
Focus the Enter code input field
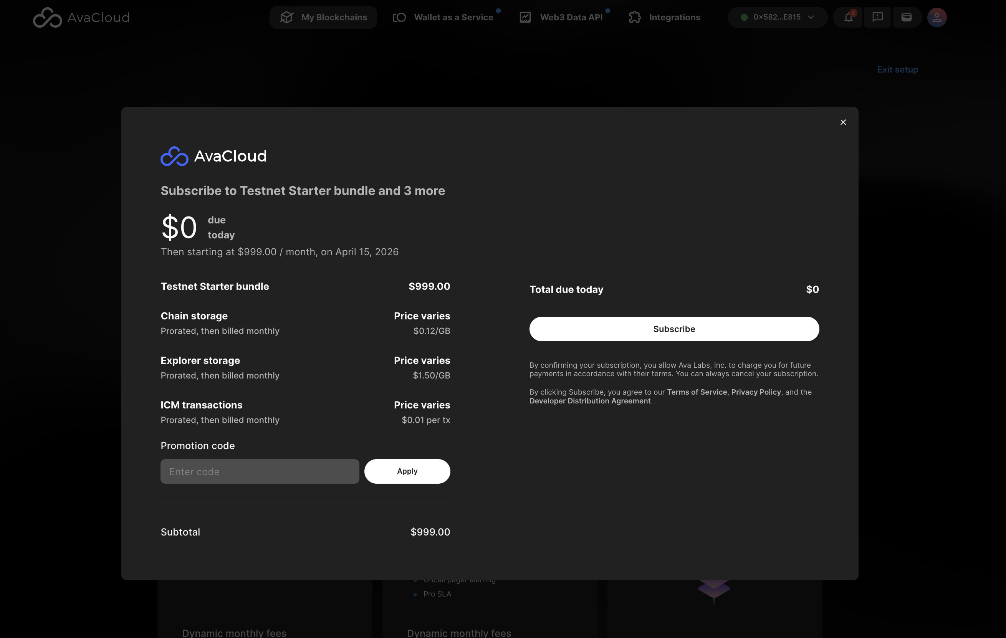[260, 471]
